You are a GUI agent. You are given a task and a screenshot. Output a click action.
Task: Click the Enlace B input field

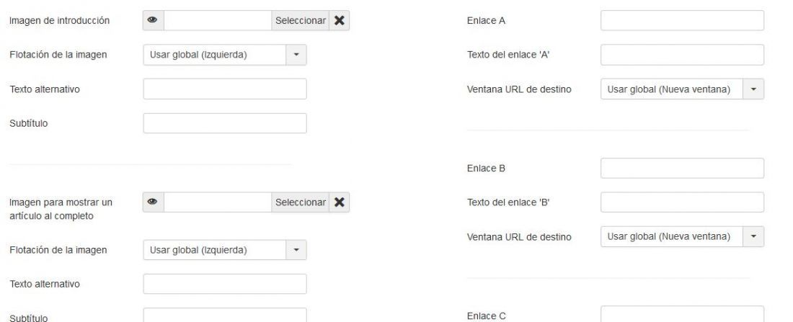[682, 169]
